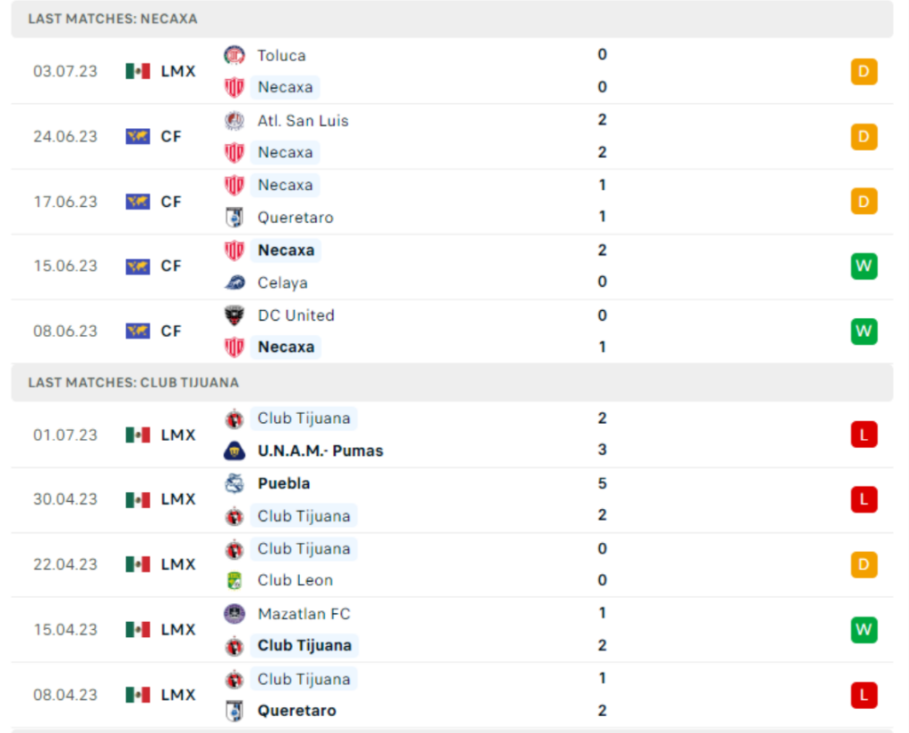Select the U.N.A.M. Pumas club badge
Viewport: 909px width, 733px height.
(x=233, y=450)
